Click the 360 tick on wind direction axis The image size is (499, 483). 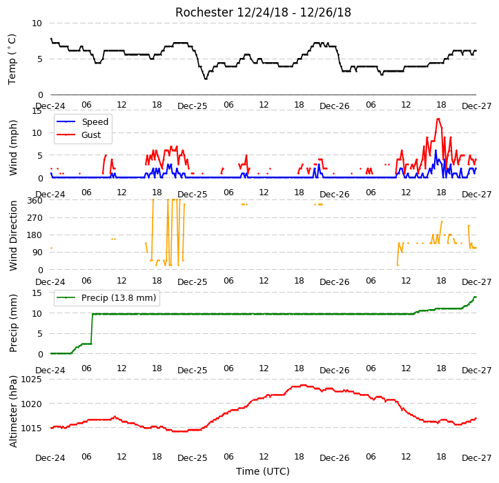(35, 201)
